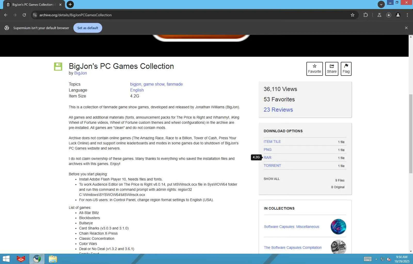Screen dimensions: 413x264
Task: Click the Set as default button
Action: click(x=88, y=28)
